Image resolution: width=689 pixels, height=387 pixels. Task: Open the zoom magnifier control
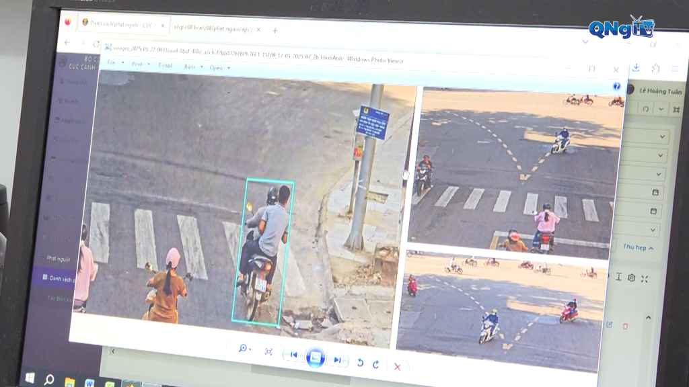[244, 349]
